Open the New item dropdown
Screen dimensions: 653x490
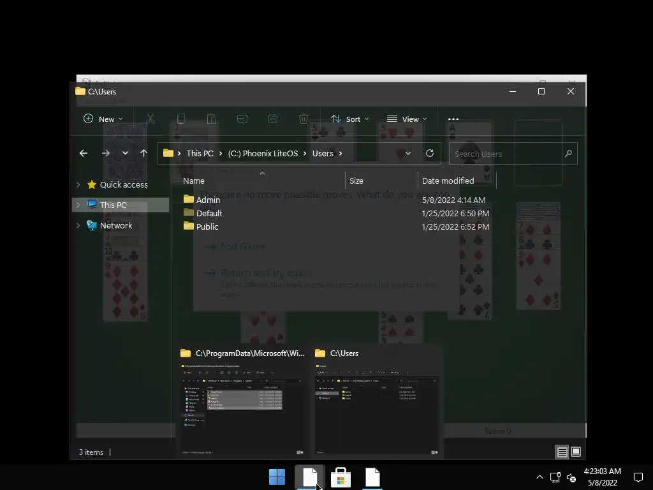click(103, 119)
